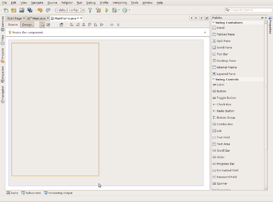The width and height of the screenshot is (273, 202).
Task: Click the Palette scroll down arrow
Action: 266,188
